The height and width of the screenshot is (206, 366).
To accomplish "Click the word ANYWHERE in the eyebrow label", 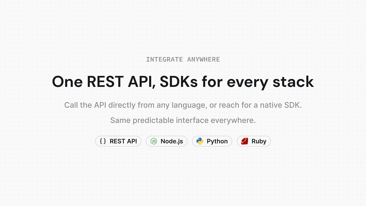I will pos(203,59).
